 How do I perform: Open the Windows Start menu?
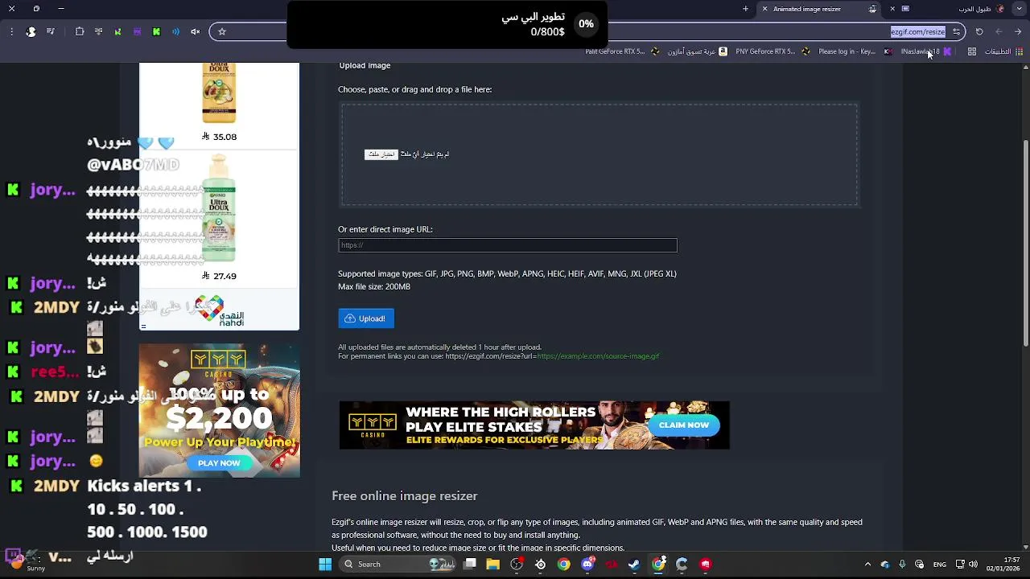click(325, 565)
